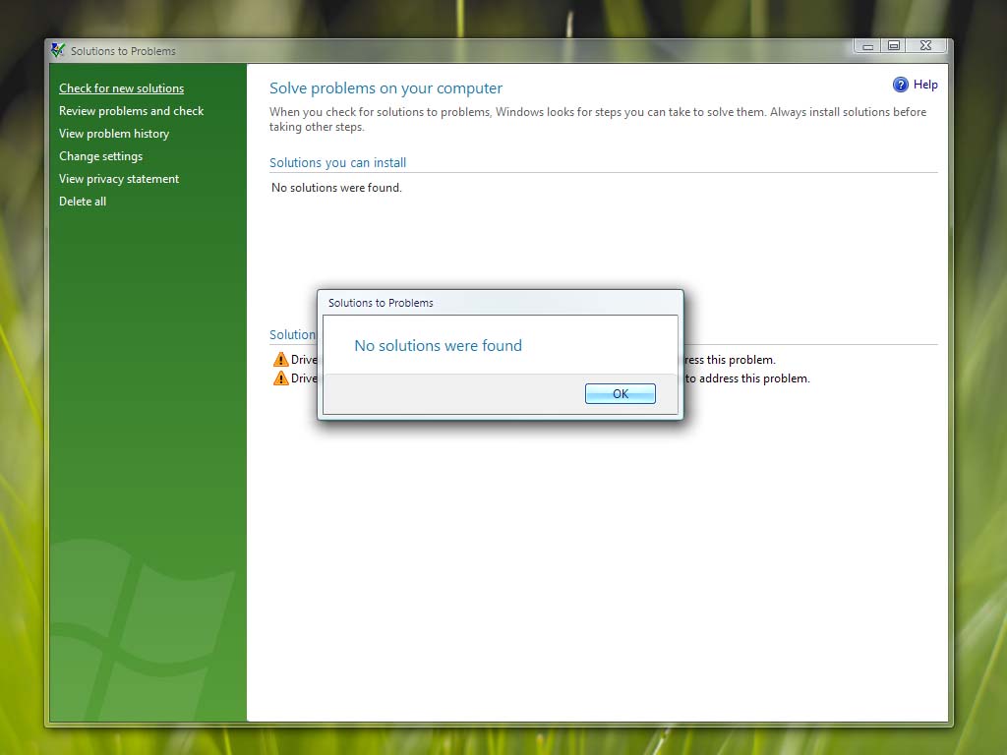1007x755 pixels.
Task: Click the Help link text
Action: click(925, 85)
